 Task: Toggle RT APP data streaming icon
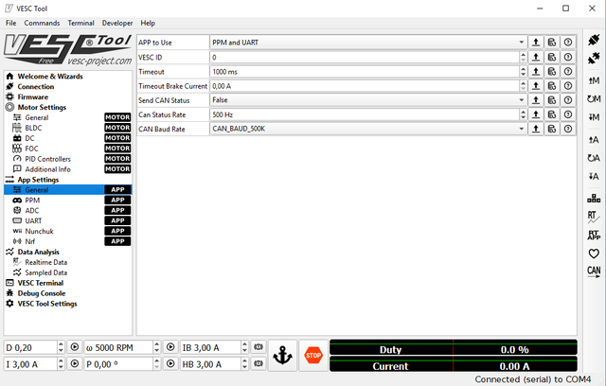pos(594,235)
